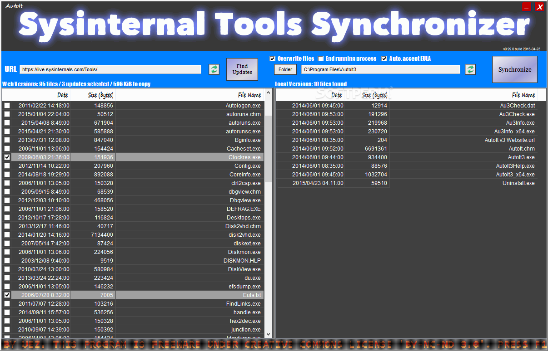
Task: Click the local folder path field
Action: 381,69
